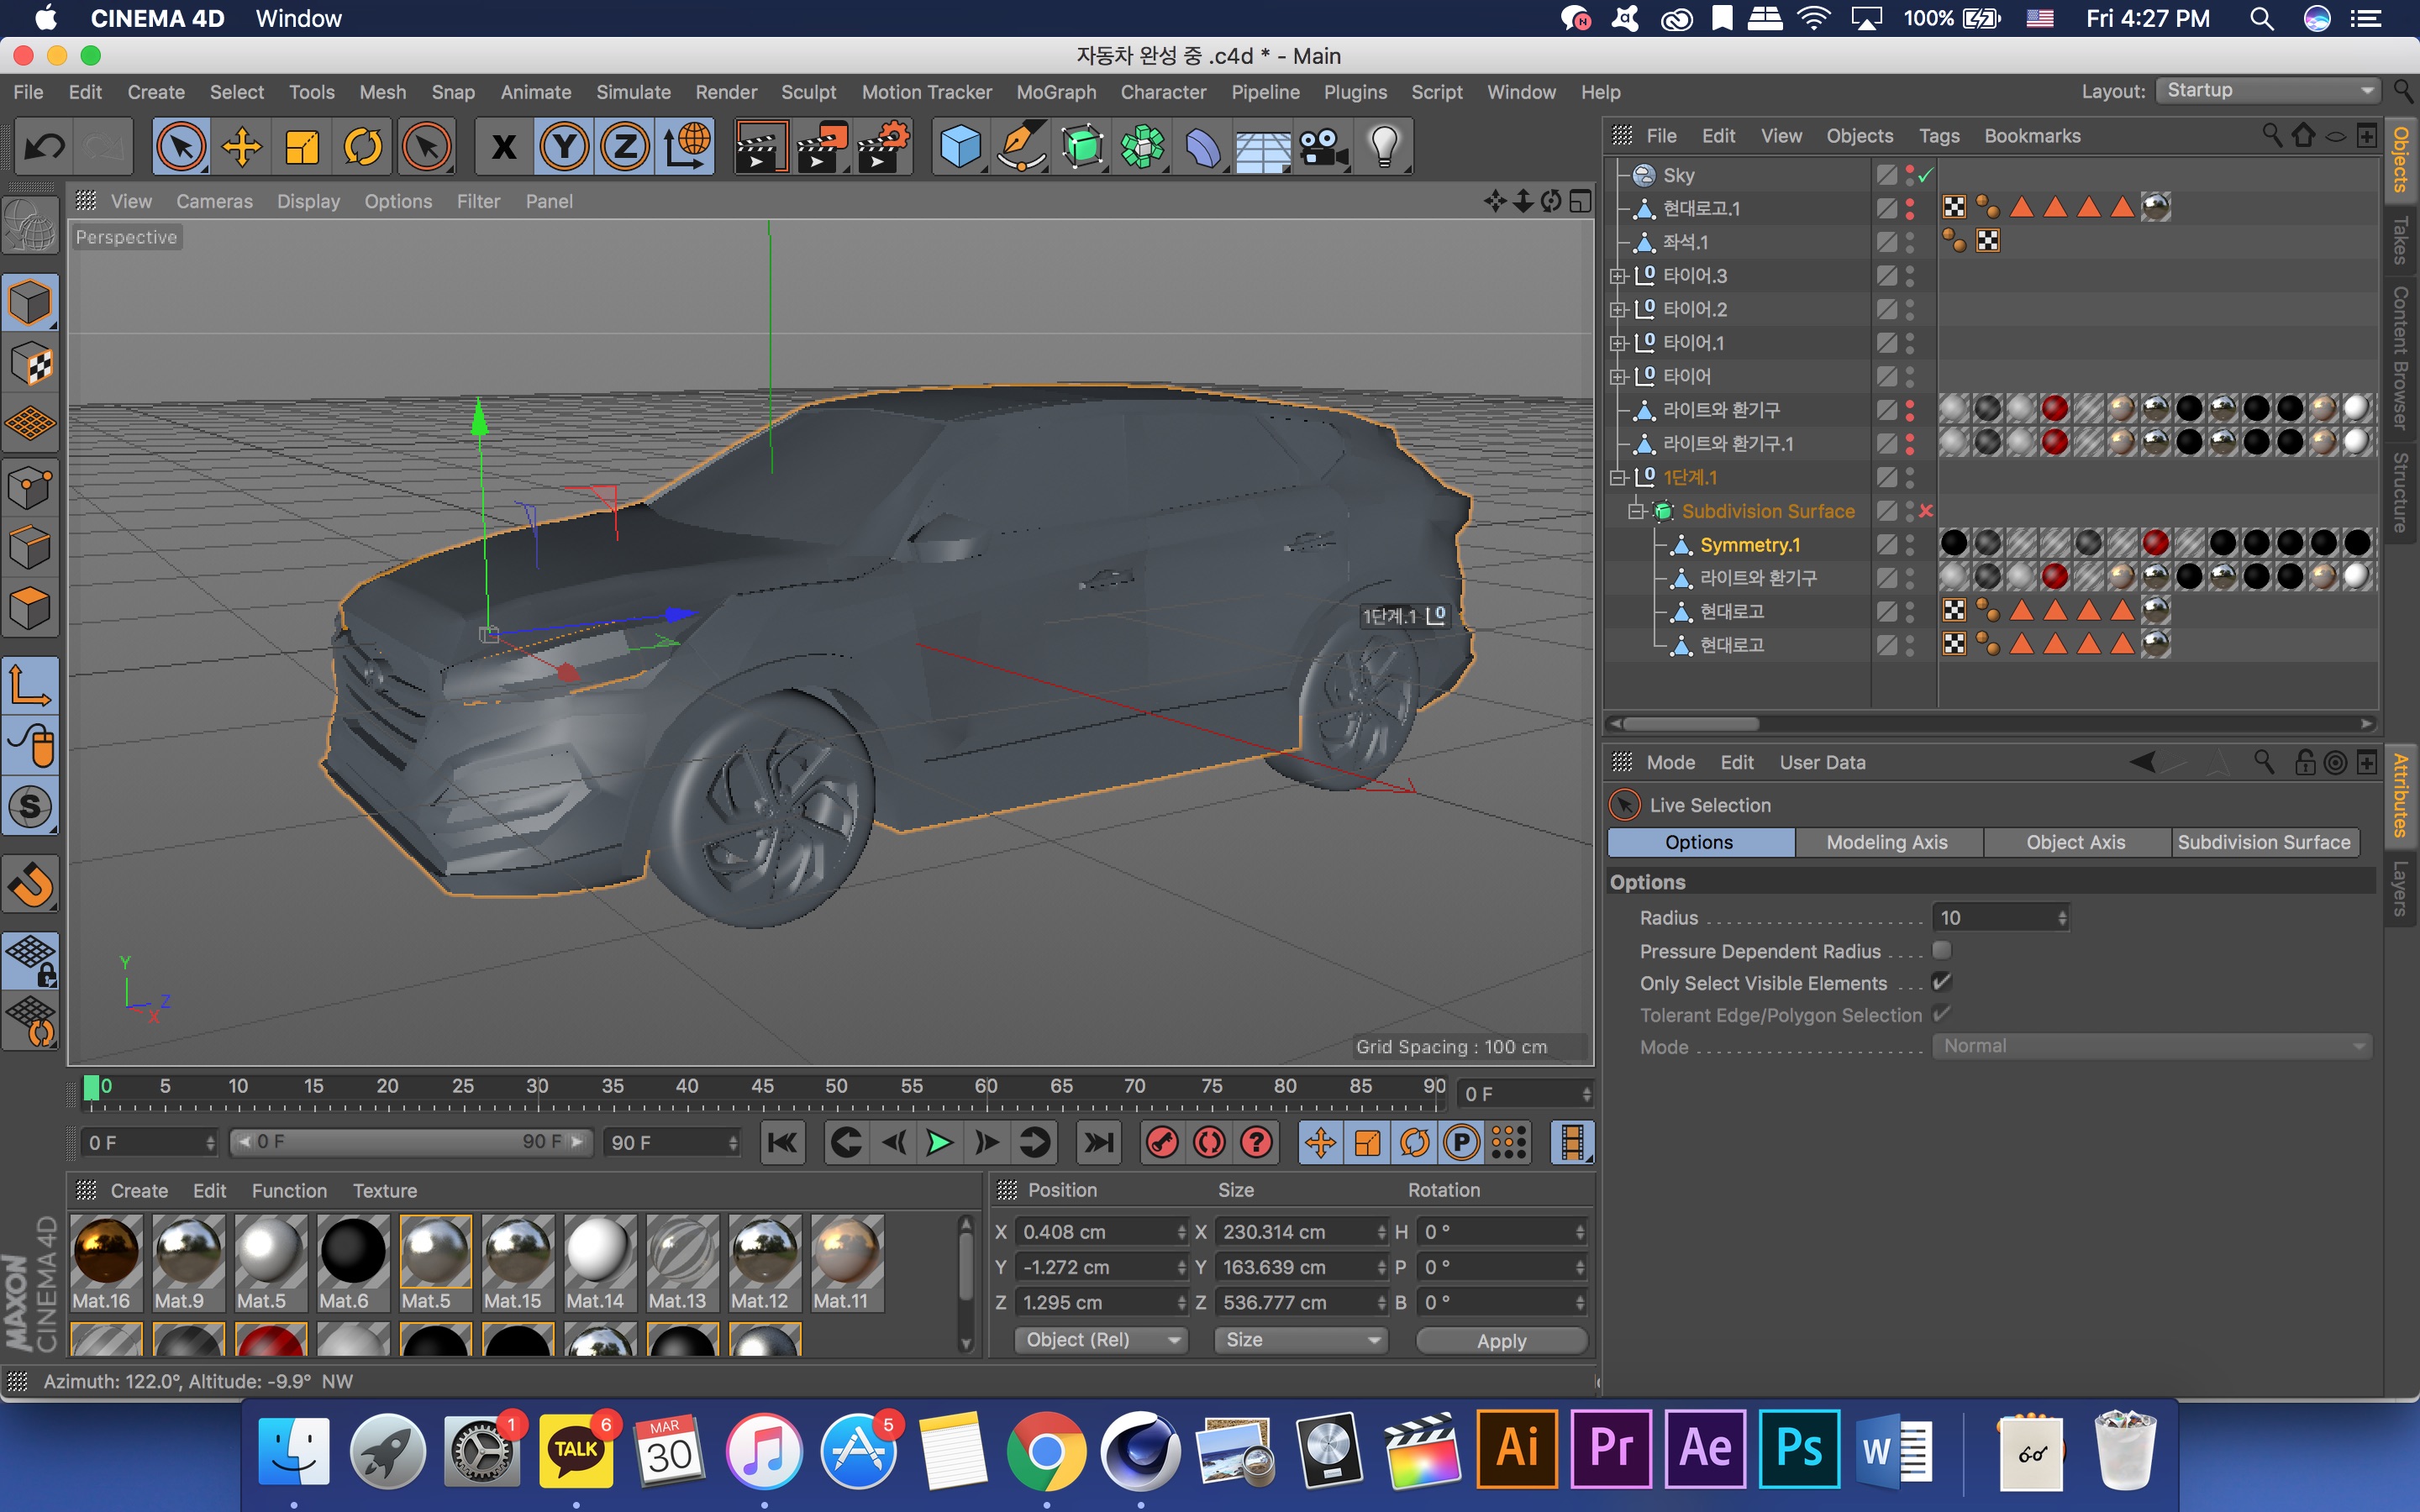Uncheck Only Select Visible Elements

point(1942,982)
